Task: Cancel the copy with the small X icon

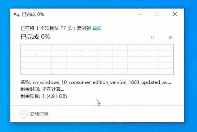Action: click(x=170, y=37)
